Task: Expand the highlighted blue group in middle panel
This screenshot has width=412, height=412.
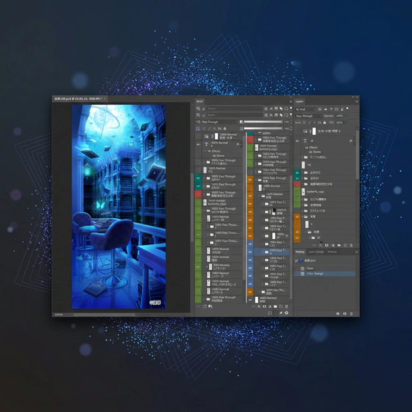Action: pos(263,252)
